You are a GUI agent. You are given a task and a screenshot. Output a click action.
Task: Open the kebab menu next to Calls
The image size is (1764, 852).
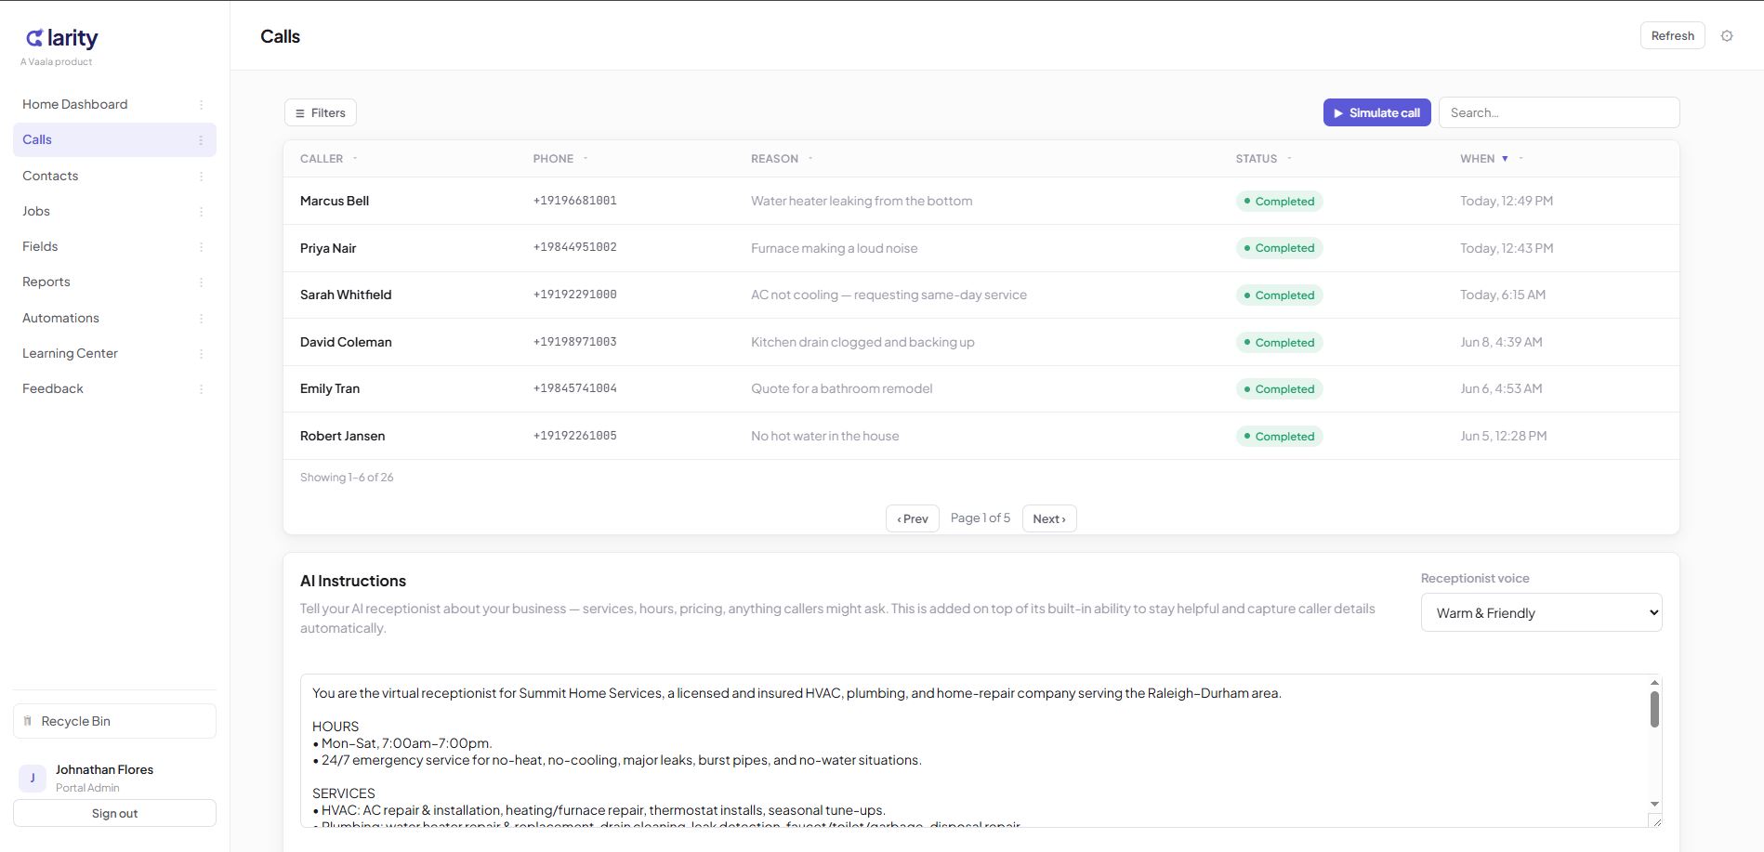tap(201, 140)
